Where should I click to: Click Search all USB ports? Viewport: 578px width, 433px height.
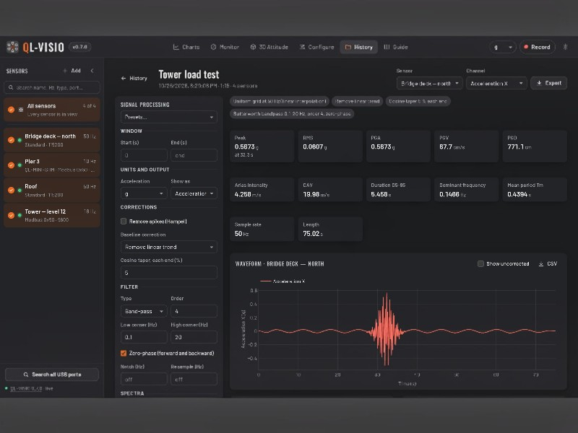point(52,375)
